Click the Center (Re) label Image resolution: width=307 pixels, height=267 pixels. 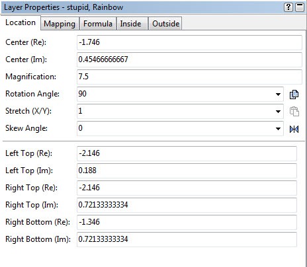pyautogui.click(x=26, y=42)
